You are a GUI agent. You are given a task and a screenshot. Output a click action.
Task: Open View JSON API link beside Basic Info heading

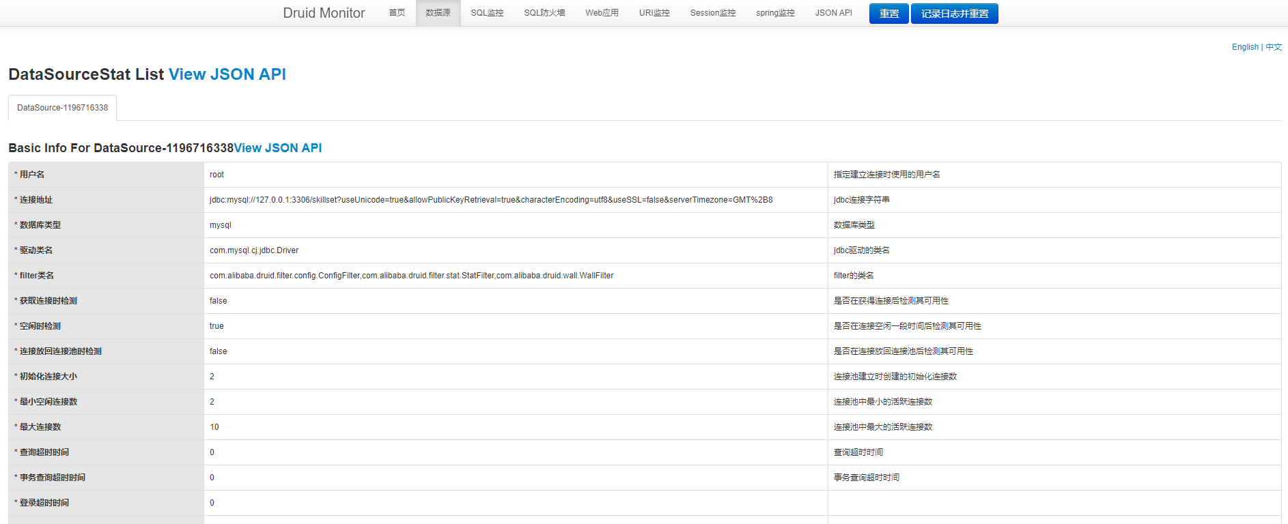278,148
